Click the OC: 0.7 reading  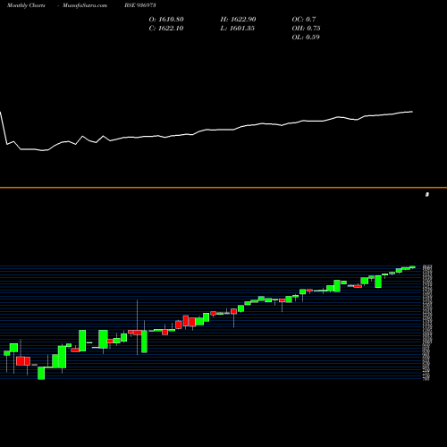(304, 20)
